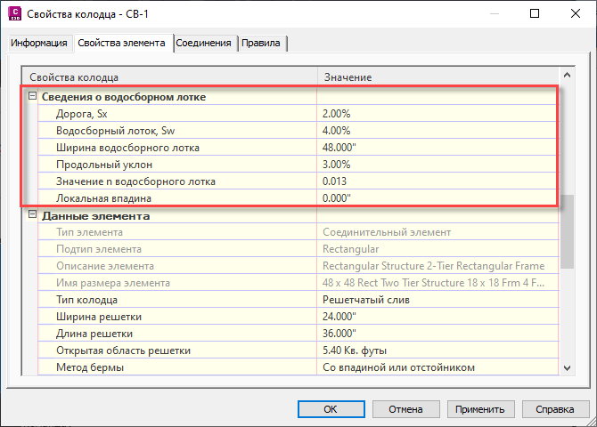This screenshot has width=597, height=427.
Task: Switch to the Информация tab
Action: click(40, 44)
